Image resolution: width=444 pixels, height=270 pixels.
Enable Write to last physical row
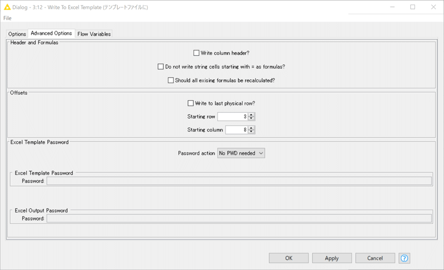[190, 104]
